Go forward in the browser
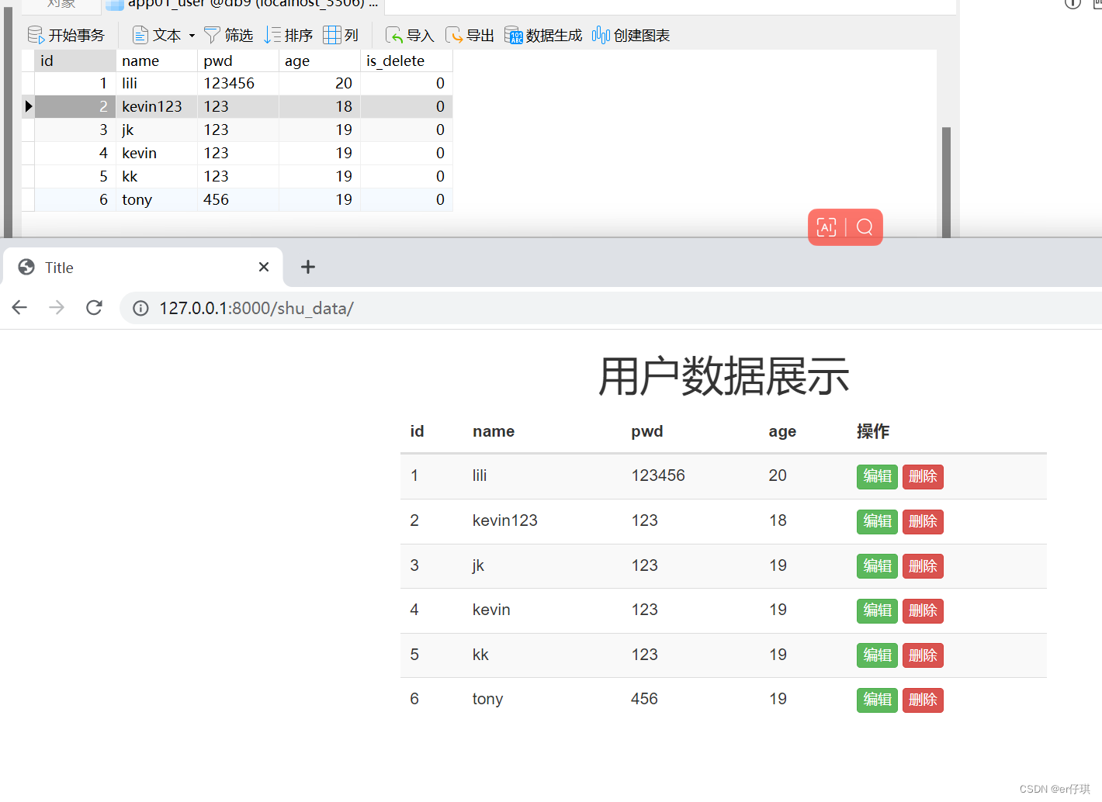 (57, 308)
